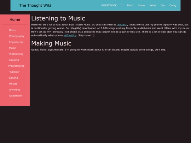Viewport: 191px width, 143px height.
Task: Select "Don't" in the top navigation
Action: click(x=130, y=5)
